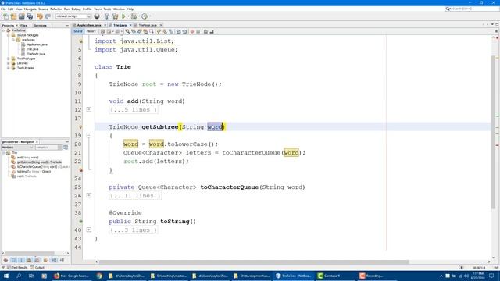Select Trie.java in Projects tree
Image resolution: width=500 pixels, height=281 pixels.
tap(33, 49)
